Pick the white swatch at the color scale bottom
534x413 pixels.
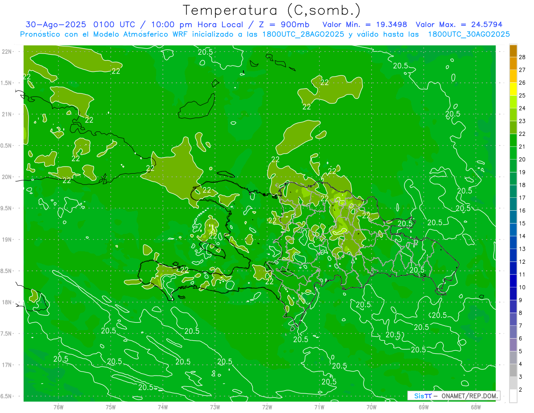513,396
